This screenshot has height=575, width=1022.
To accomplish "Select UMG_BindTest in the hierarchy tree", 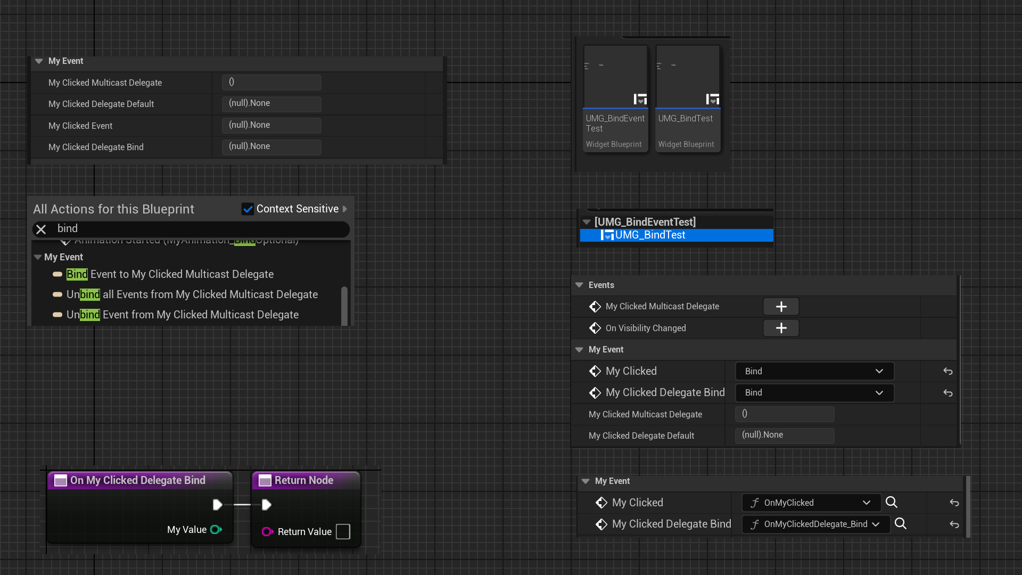I will pos(650,235).
